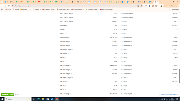Click the browser back arrow
This screenshot has height=101, width=180.
pos(2,6)
